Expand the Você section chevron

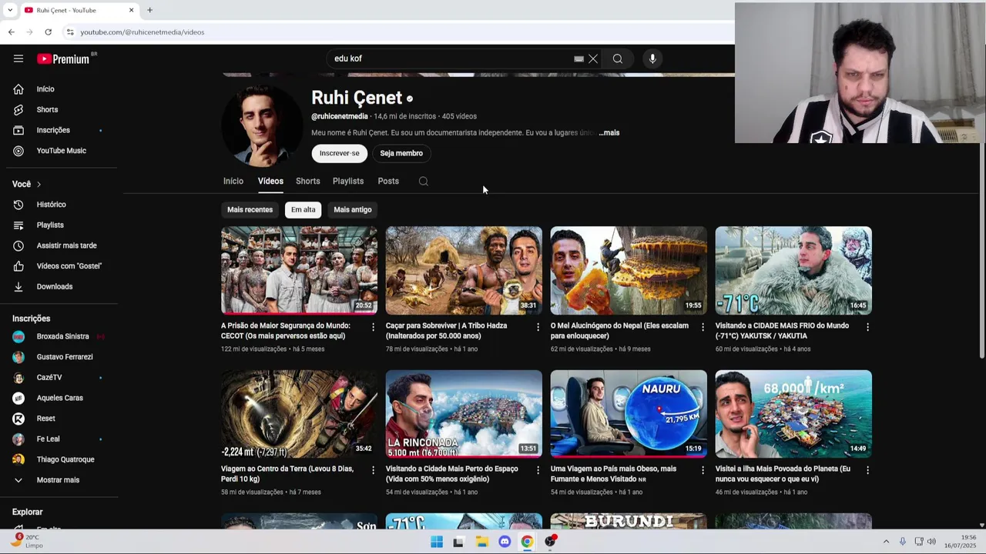39,185
